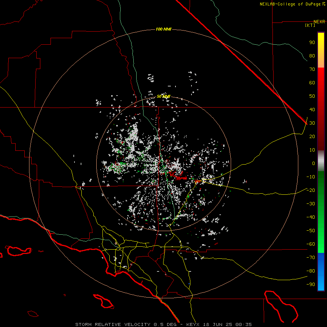The image size is (327, 327).
Task: Click the 20 value on the color scale
Action: [312, 137]
